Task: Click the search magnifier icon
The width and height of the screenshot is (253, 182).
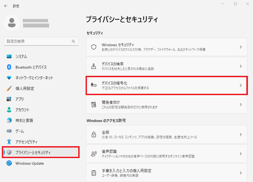Action: pyautogui.click(x=74, y=41)
